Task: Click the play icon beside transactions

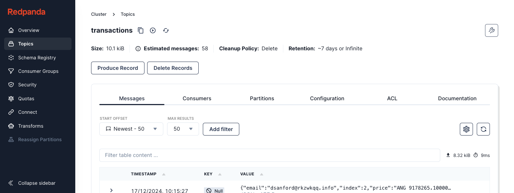Action: pyautogui.click(x=153, y=30)
